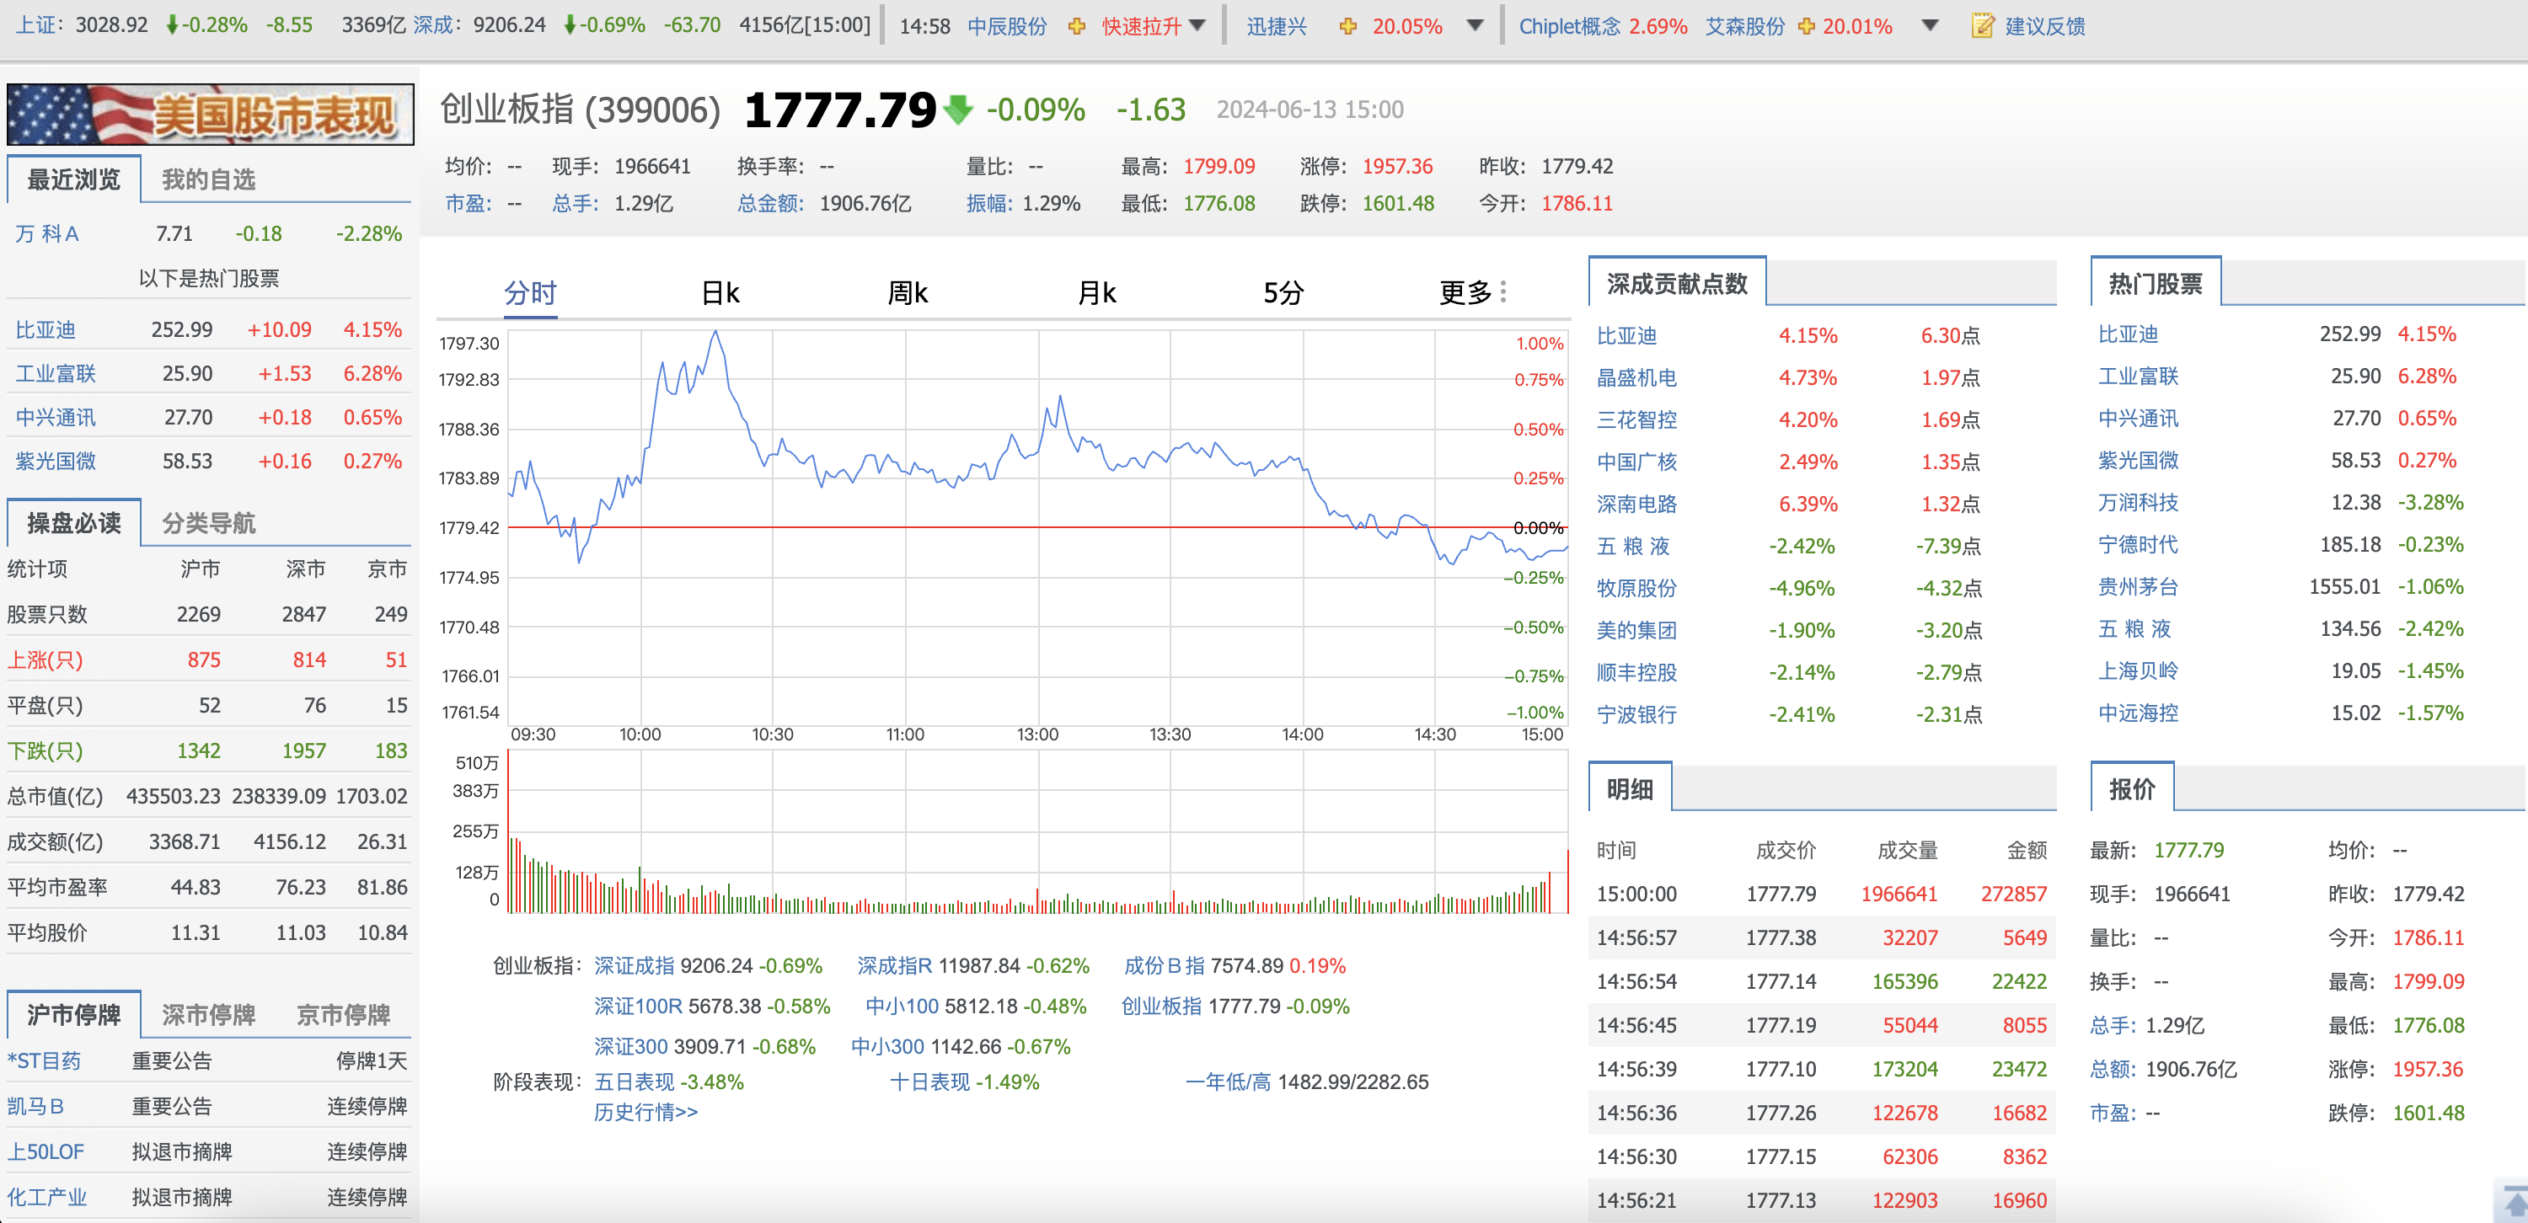
Task: Expand the 迅捷兴 20.05% dropdown
Action: tap(1475, 26)
